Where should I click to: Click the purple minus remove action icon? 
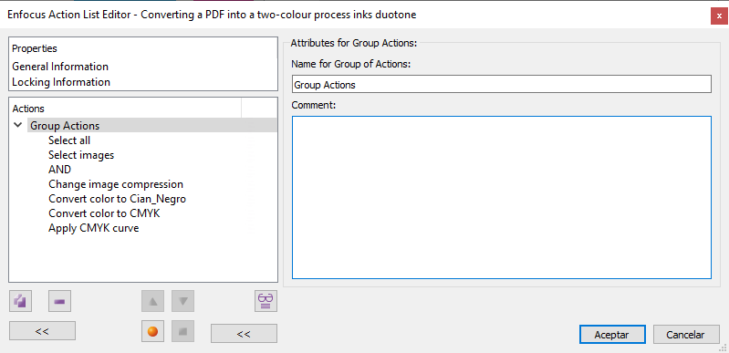tap(59, 301)
